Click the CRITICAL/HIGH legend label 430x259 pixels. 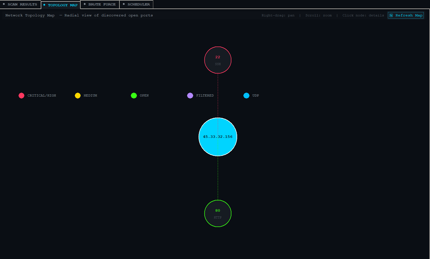(42, 95)
